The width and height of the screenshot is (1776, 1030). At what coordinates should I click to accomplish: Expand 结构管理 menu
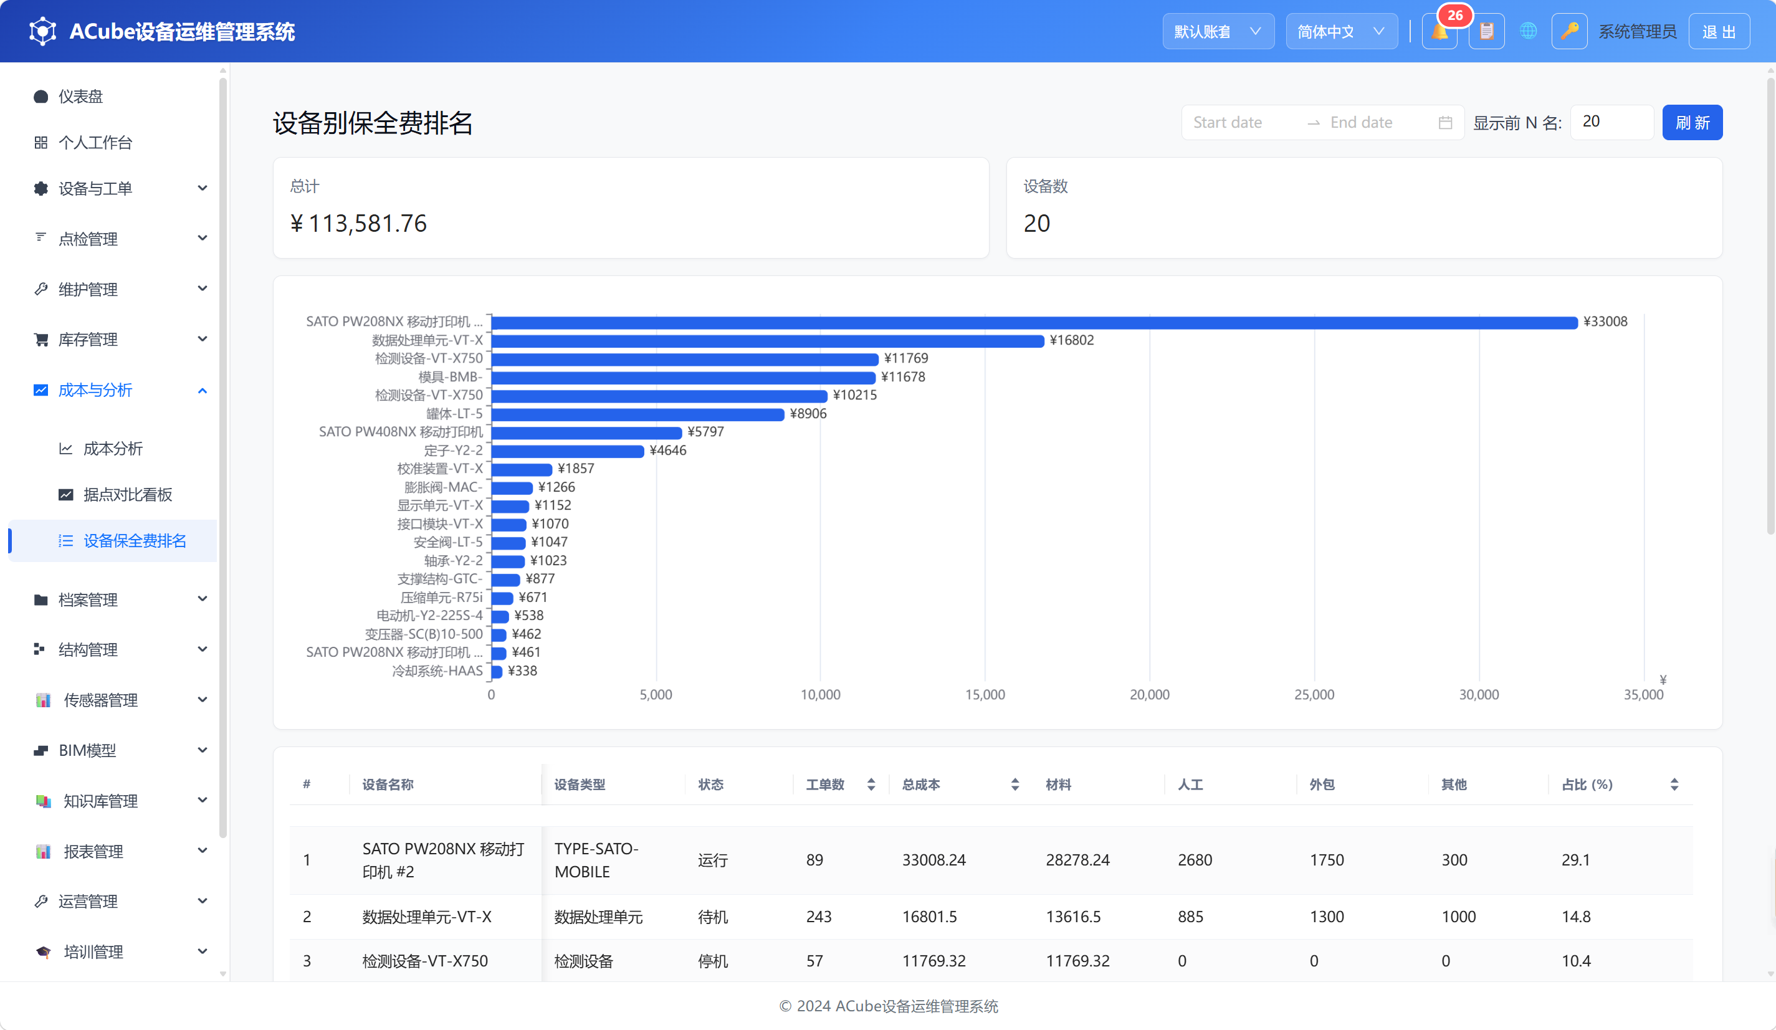pos(113,649)
